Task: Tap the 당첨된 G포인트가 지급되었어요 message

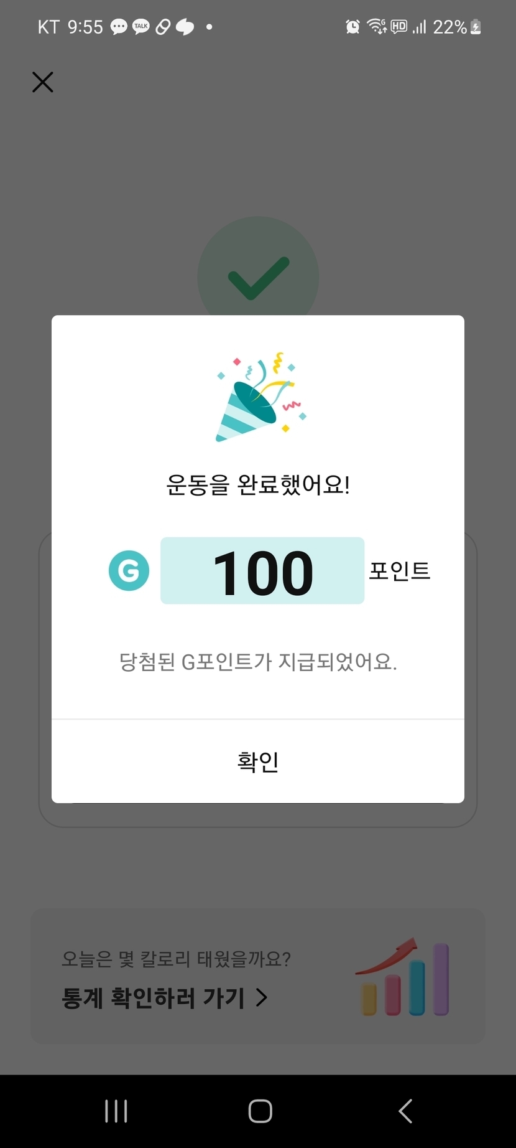Action: click(x=258, y=661)
